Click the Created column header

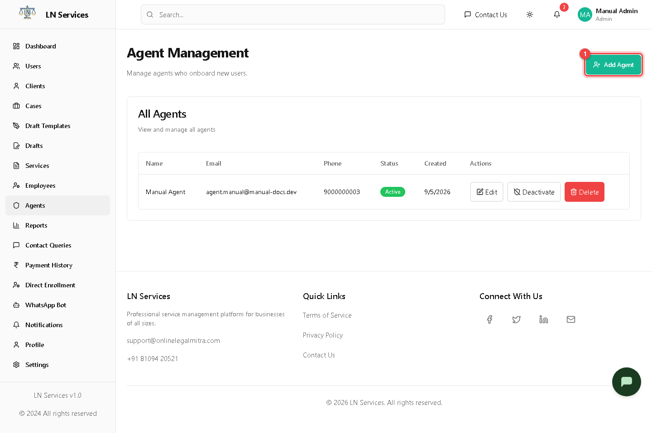435,163
